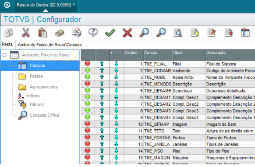The width and height of the screenshot is (255, 167).
Task: Select the Bases de Dados [02.9.0099] tab
Action: 44,5
